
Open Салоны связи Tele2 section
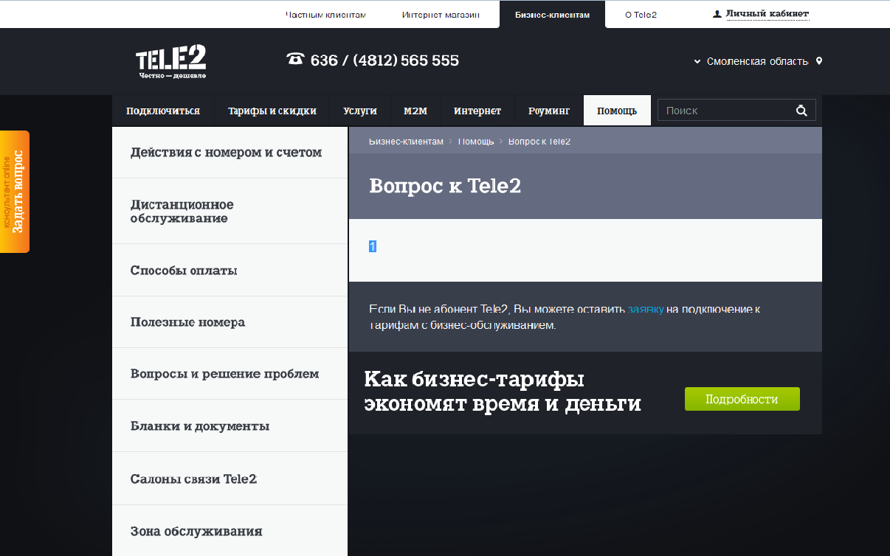click(x=230, y=479)
